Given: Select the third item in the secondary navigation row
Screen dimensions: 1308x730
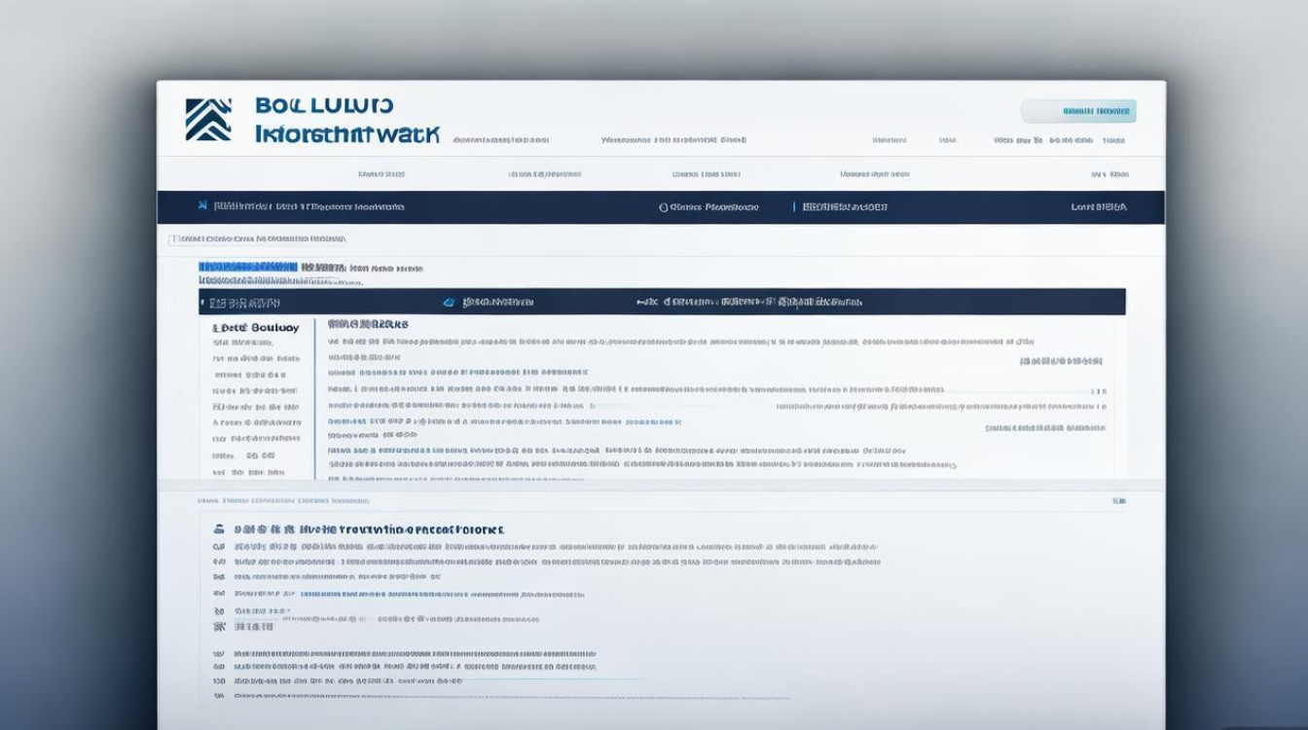Looking at the screenshot, I should pos(706,174).
